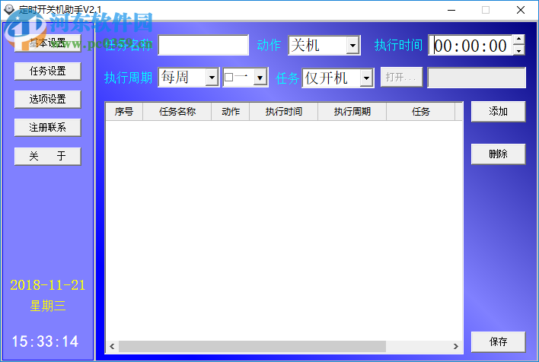Click 删除 to delete selected task
539x362 pixels.
(x=498, y=154)
